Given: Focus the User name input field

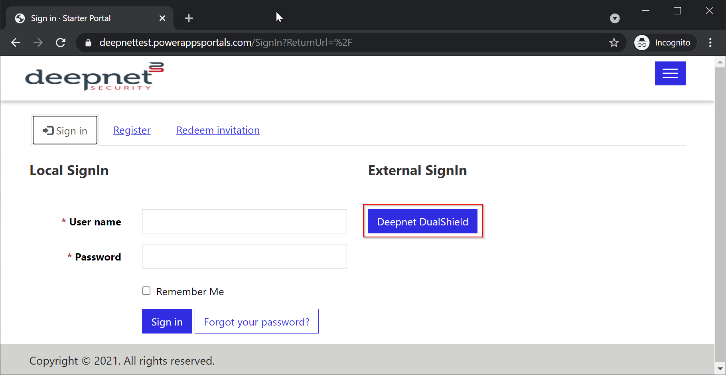Looking at the screenshot, I should pos(244,221).
